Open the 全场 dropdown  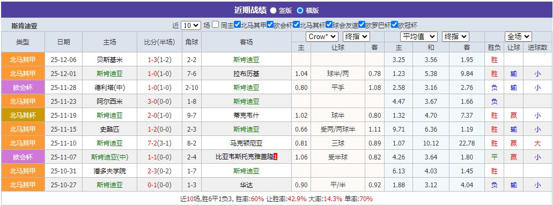pyautogui.click(x=518, y=36)
